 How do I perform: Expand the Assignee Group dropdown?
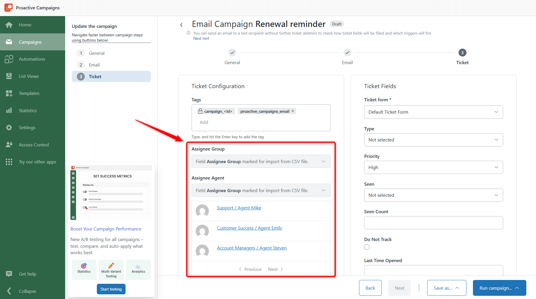[261, 161]
